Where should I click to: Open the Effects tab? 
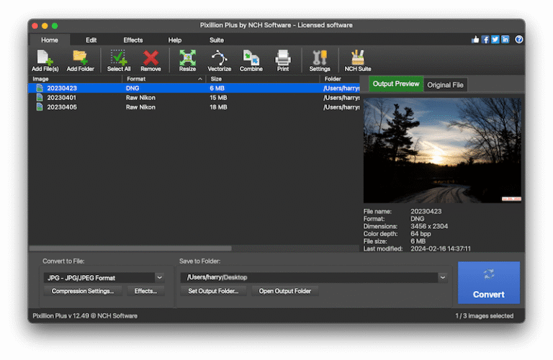tap(133, 40)
